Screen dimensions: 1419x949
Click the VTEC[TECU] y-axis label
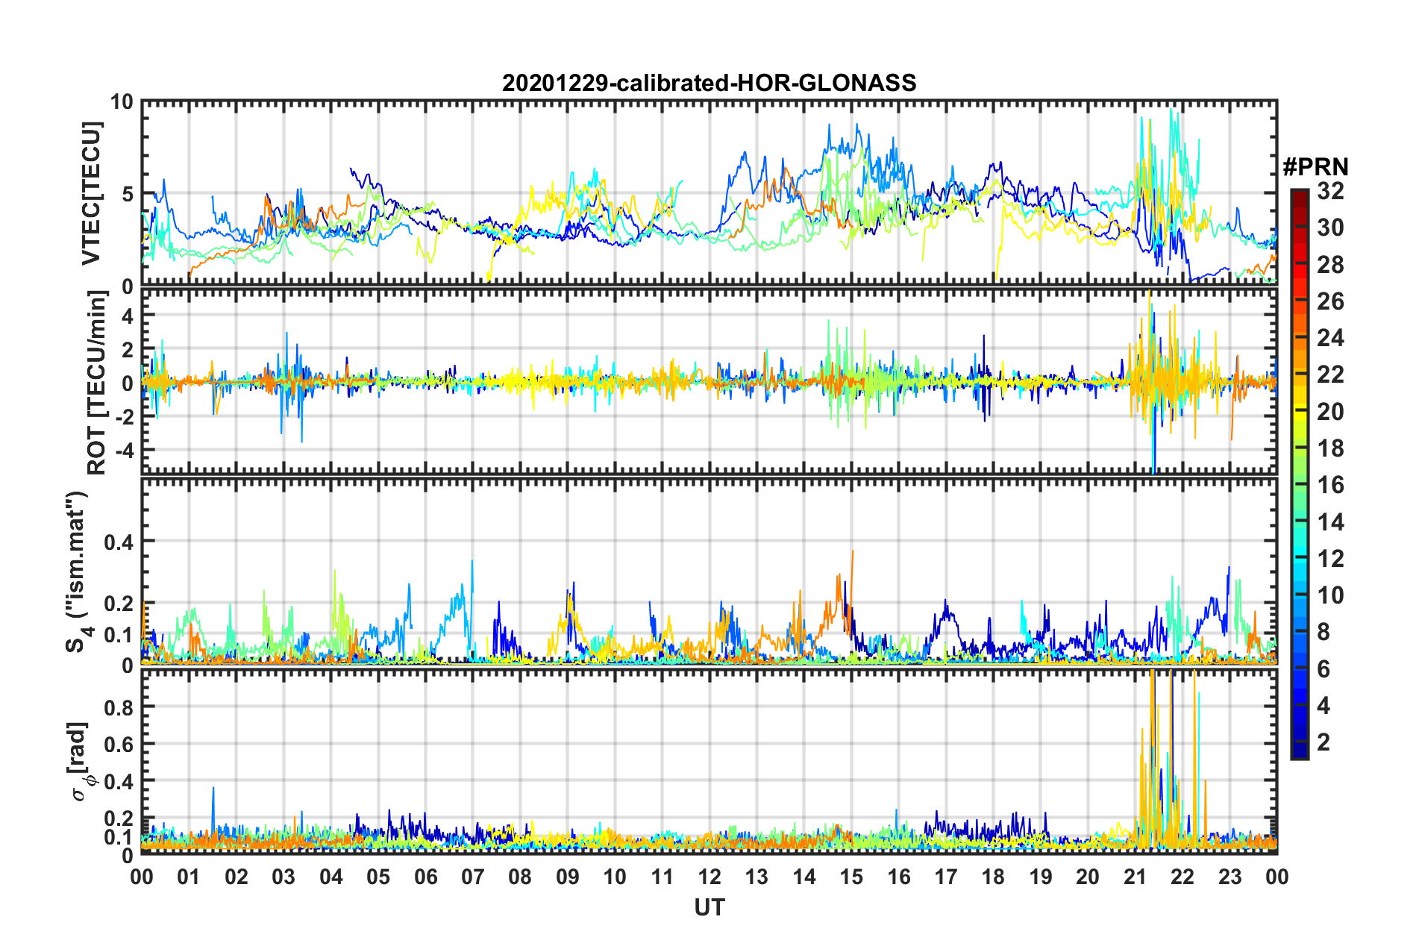[x=91, y=193]
